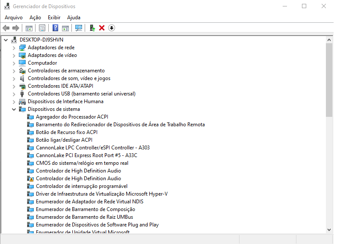Open the Properties toolbar icon
Screen dimensions: 349x244
pyautogui.click(x=42, y=28)
